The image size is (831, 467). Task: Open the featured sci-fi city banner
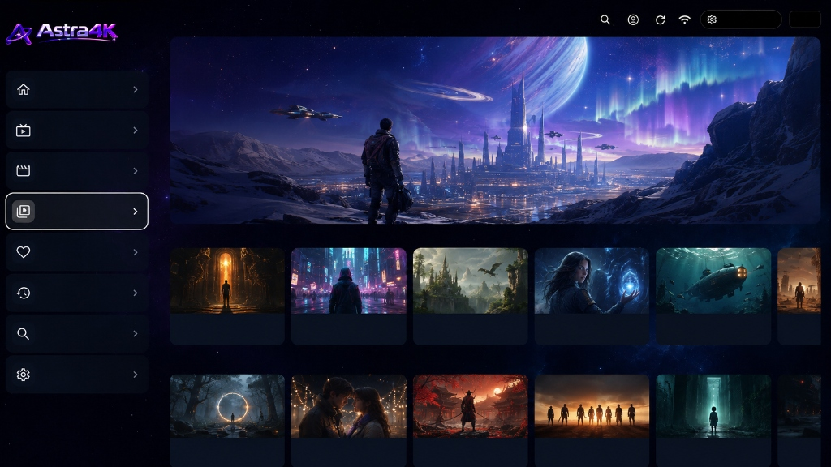click(495, 131)
